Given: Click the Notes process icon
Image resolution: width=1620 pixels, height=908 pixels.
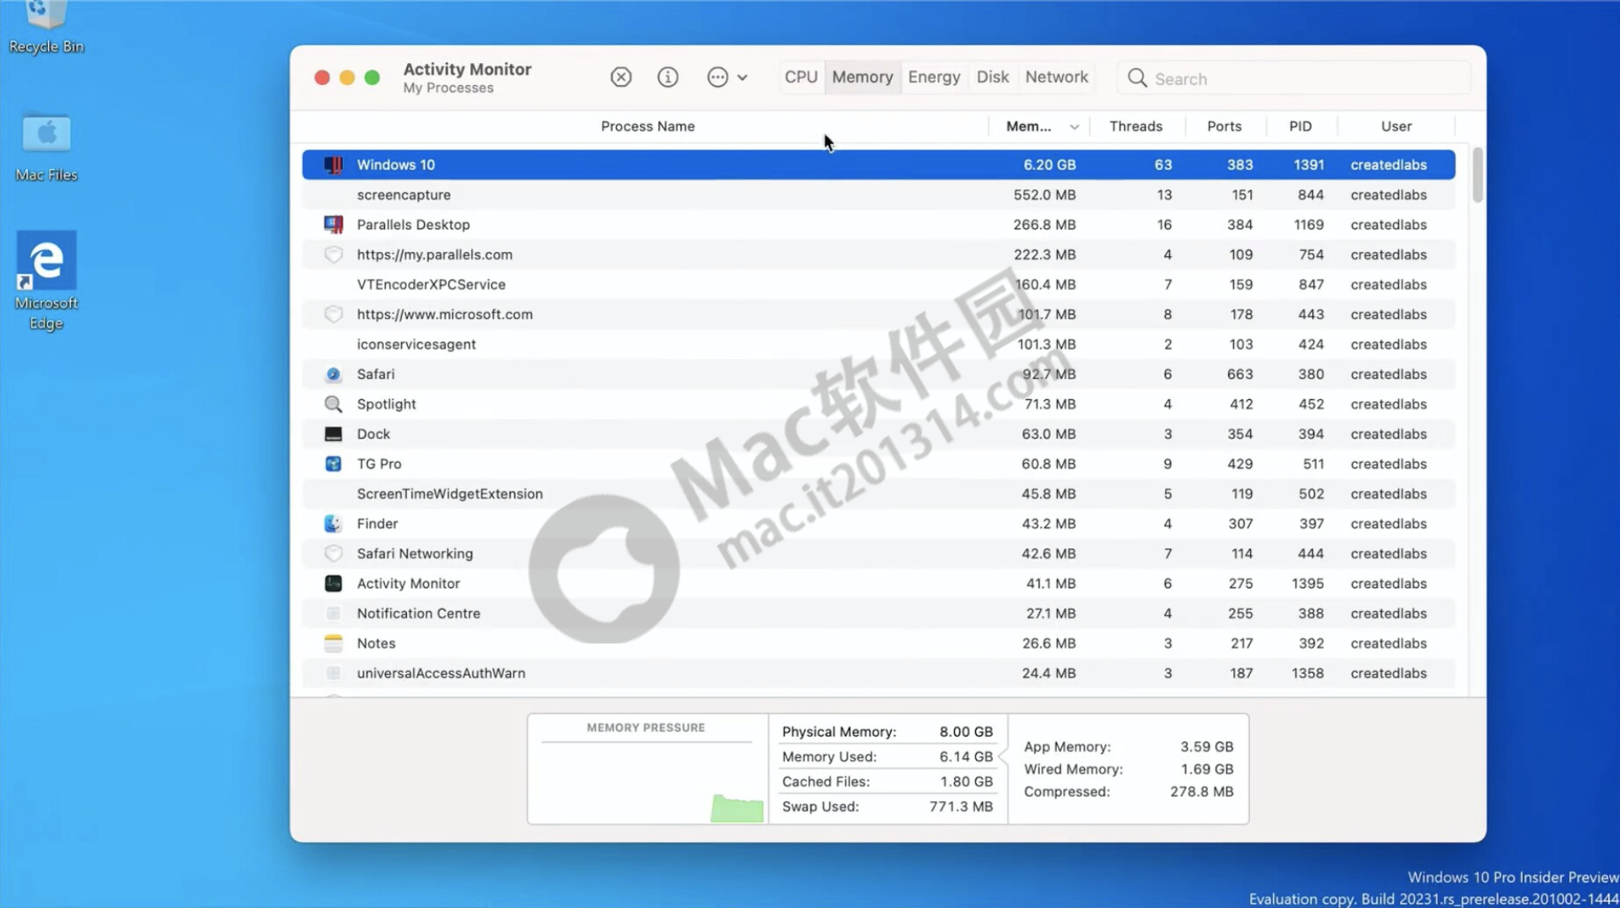Looking at the screenshot, I should [334, 644].
